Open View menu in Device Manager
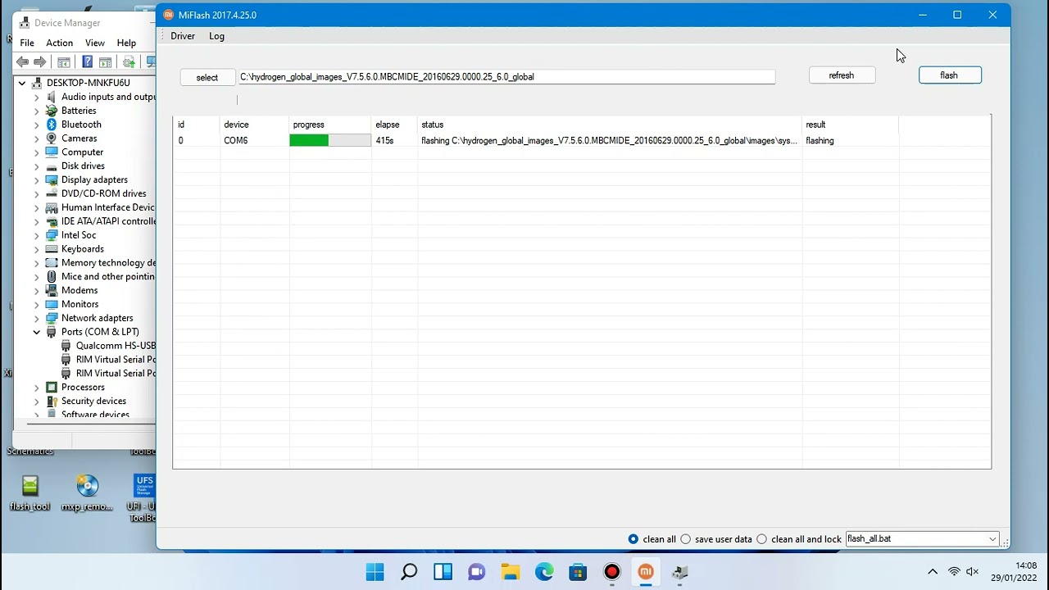The width and height of the screenshot is (1049, 590). point(95,43)
